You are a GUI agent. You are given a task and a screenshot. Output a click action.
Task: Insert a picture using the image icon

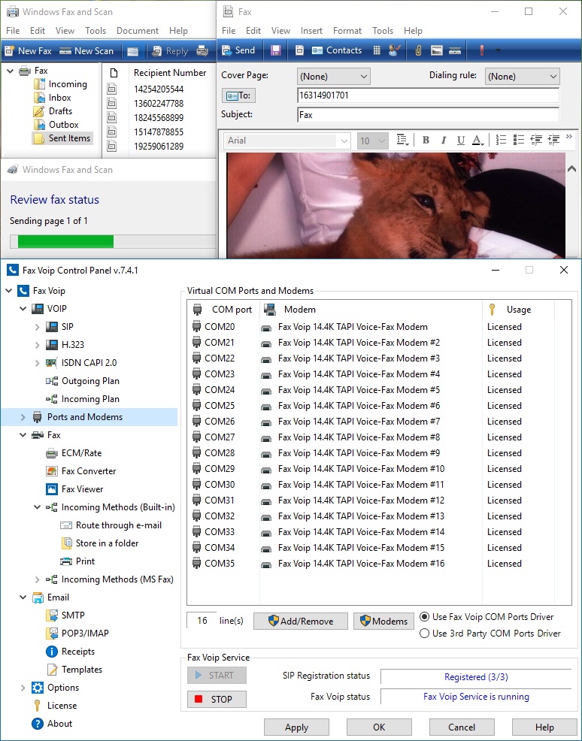pos(436,50)
